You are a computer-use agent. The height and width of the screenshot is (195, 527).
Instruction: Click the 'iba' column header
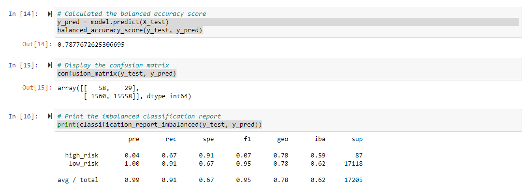pos(320,139)
